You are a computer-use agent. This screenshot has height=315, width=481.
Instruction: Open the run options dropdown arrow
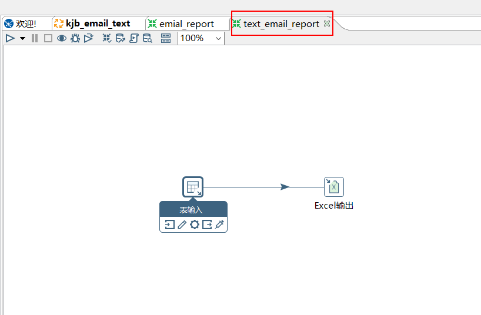pyautogui.click(x=22, y=38)
